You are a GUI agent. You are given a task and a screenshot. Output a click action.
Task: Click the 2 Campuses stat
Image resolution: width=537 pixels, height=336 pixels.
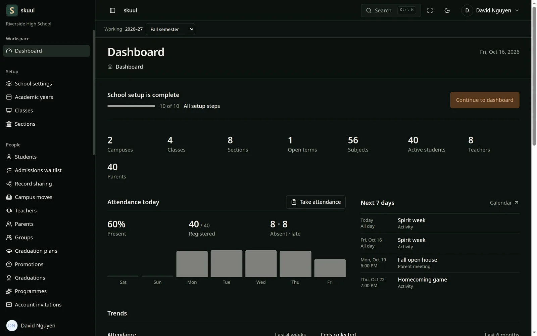pyautogui.click(x=120, y=144)
